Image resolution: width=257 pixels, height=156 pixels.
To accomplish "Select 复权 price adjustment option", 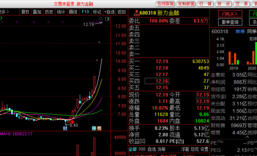I will pos(25,12).
